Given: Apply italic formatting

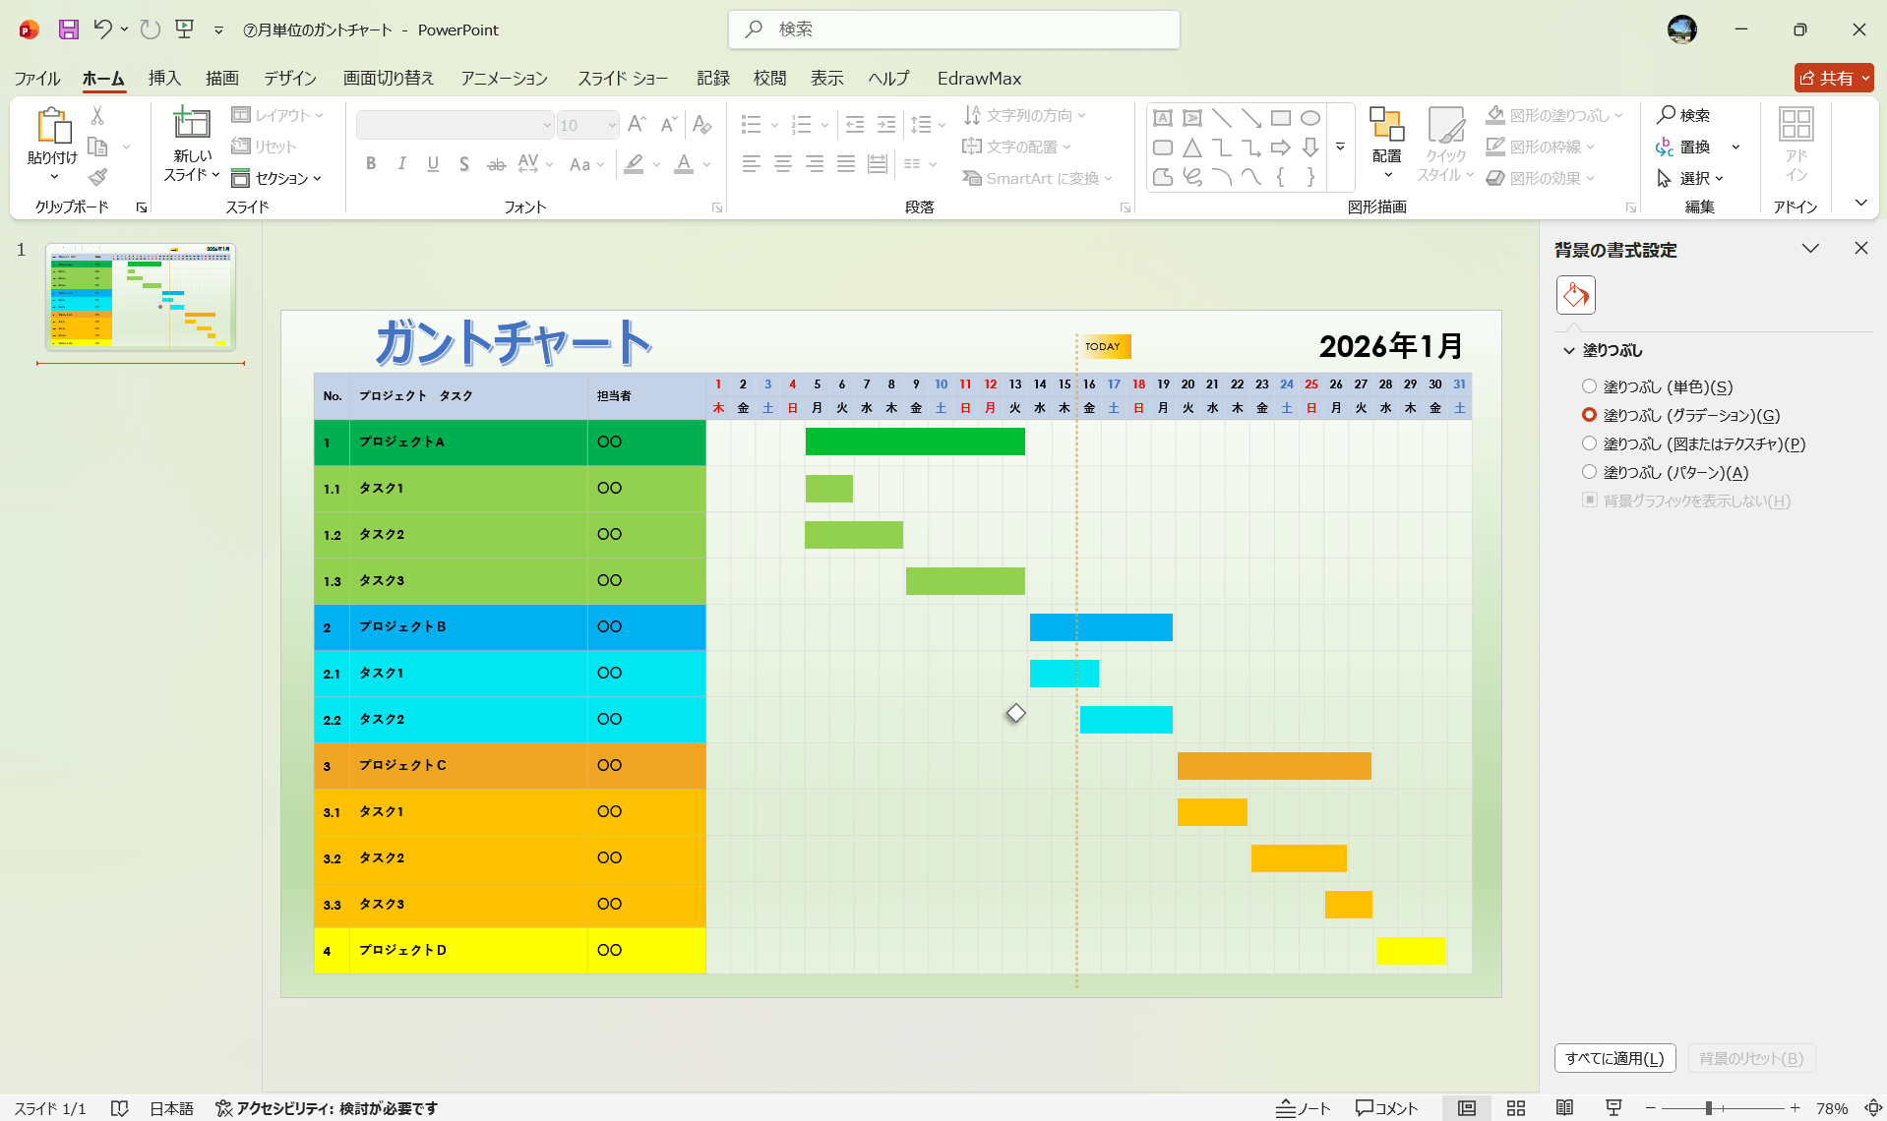Looking at the screenshot, I should (x=401, y=164).
